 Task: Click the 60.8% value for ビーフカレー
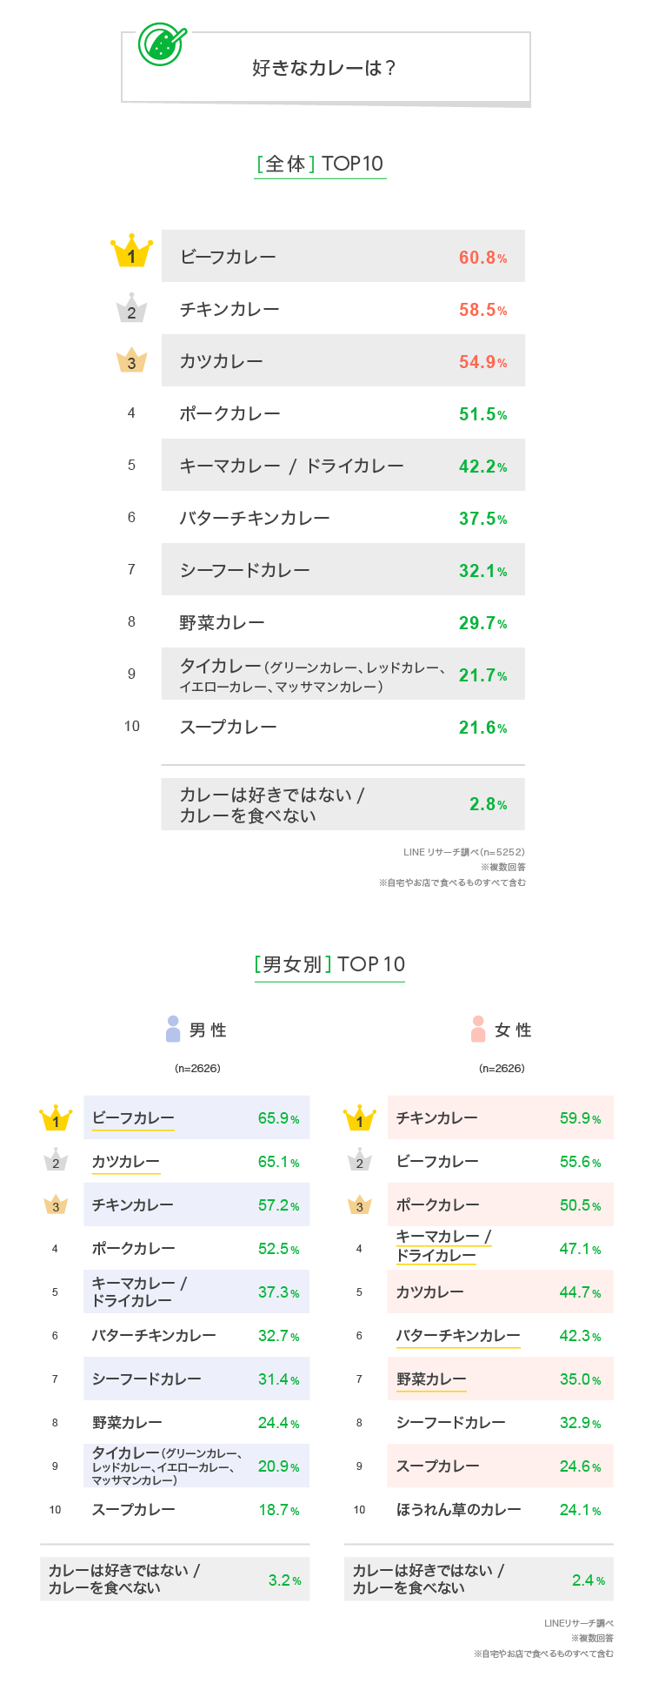coord(482,258)
